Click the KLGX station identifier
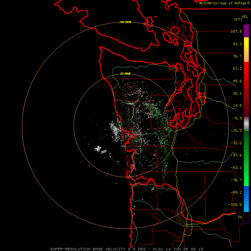The image size is (251, 251). (159, 249)
